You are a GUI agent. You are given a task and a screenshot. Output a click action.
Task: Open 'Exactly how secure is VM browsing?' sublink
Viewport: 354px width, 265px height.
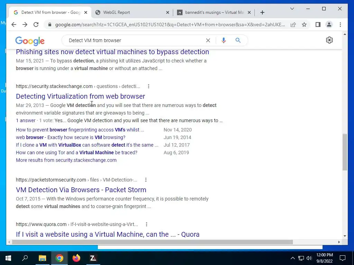(71, 137)
